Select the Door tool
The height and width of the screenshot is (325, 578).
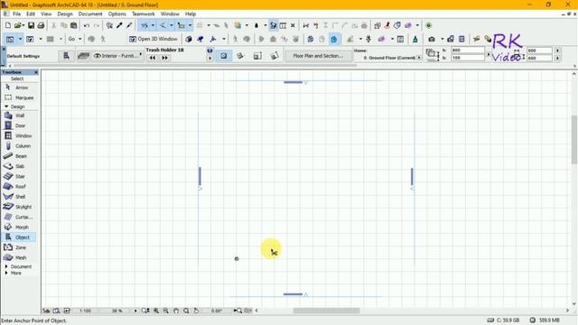pyautogui.click(x=19, y=125)
